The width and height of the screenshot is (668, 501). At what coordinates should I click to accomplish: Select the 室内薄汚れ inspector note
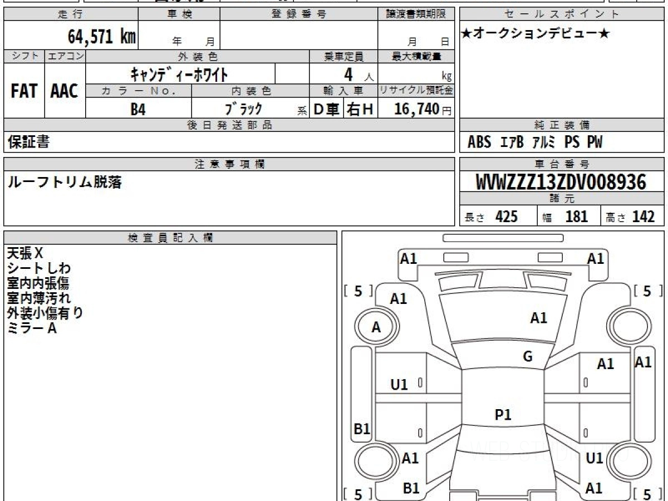39,298
